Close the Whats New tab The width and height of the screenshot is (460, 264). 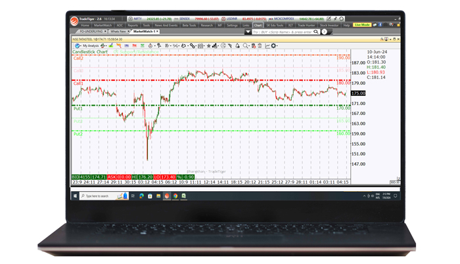(128, 32)
